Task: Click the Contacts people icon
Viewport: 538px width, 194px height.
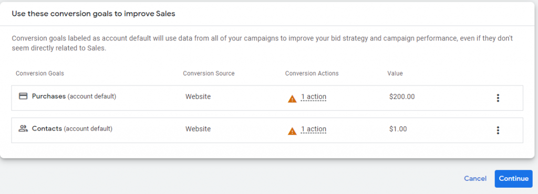Action: tap(23, 128)
